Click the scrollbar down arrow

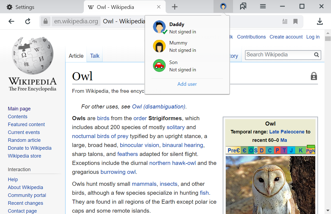click(x=328, y=211)
